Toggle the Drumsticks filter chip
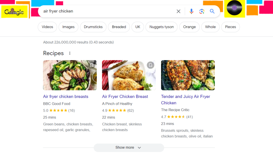This screenshot has width=273, height=157. (x=93, y=27)
